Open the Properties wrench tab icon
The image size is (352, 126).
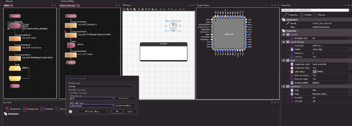(x=285, y=15)
